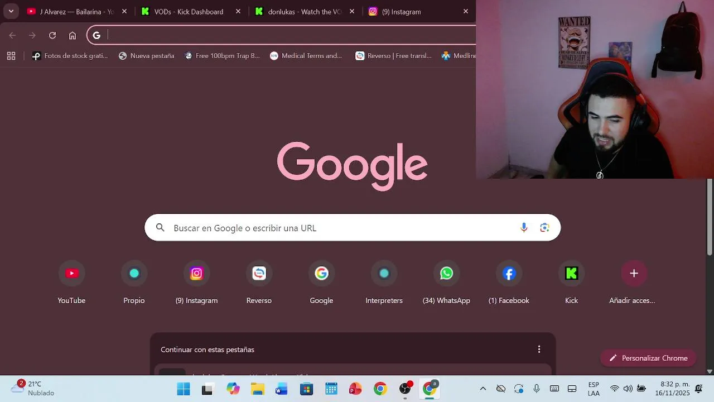Open the ESP LAA language switcher
Screen dimensions: 714x402
click(x=594, y=389)
